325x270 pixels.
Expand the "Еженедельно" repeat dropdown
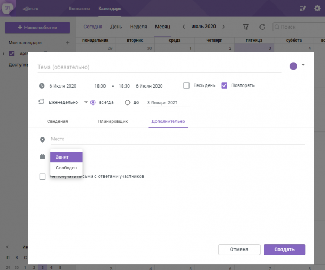(x=86, y=102)
